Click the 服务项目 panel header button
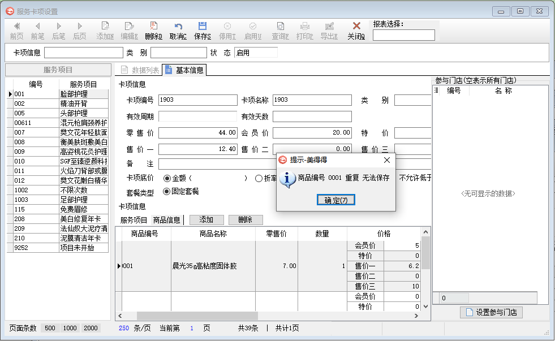Image resolution: width=555 pixels, height=341 pixels. [58, 70]
